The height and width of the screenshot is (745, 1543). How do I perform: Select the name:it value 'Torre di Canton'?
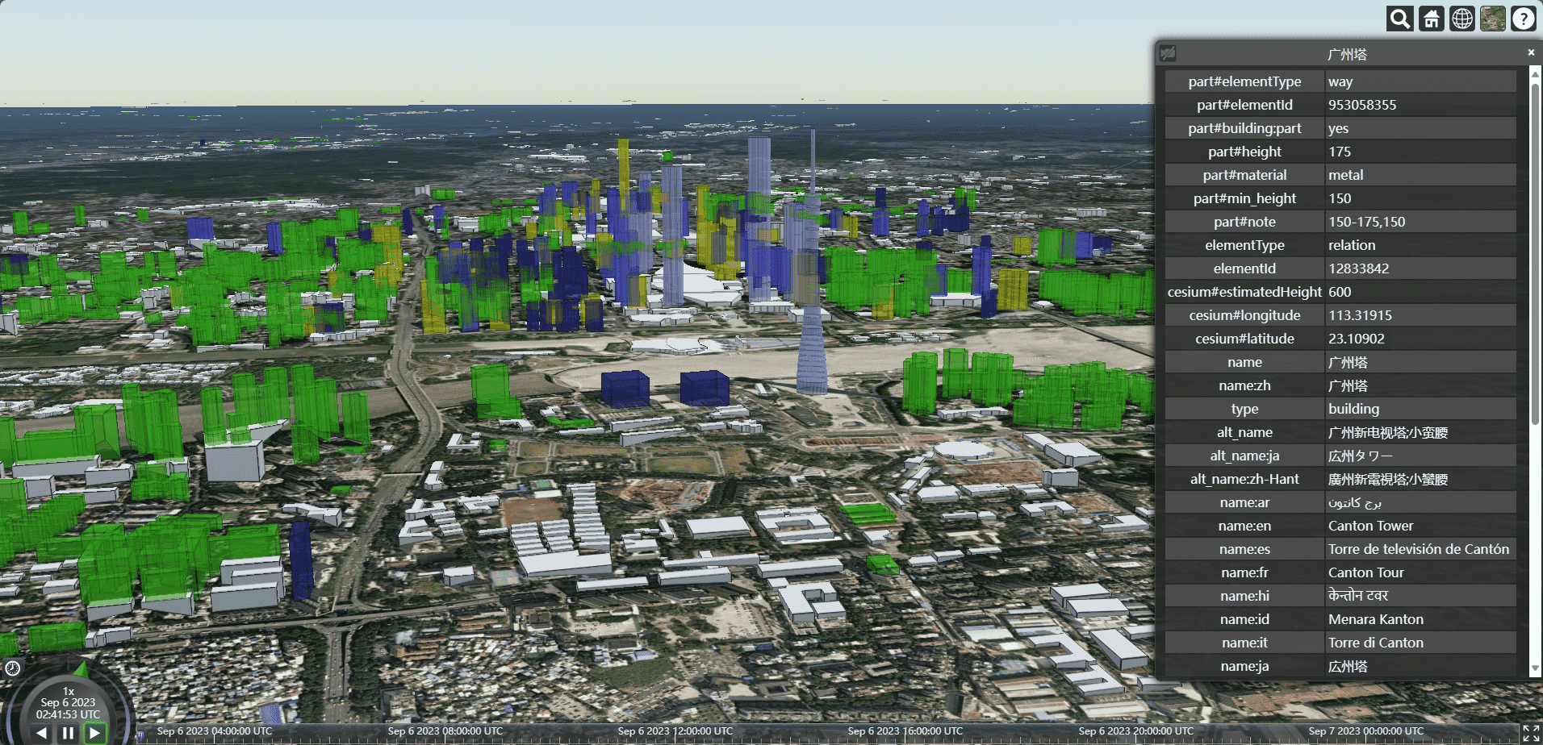click(x=1376, y=643)
